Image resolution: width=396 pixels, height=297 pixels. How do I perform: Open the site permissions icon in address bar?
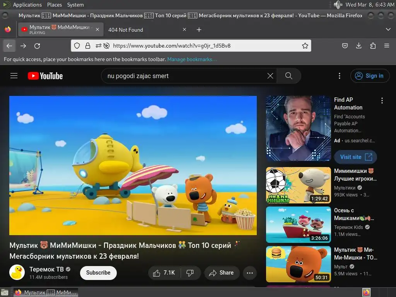coord(98,46)
